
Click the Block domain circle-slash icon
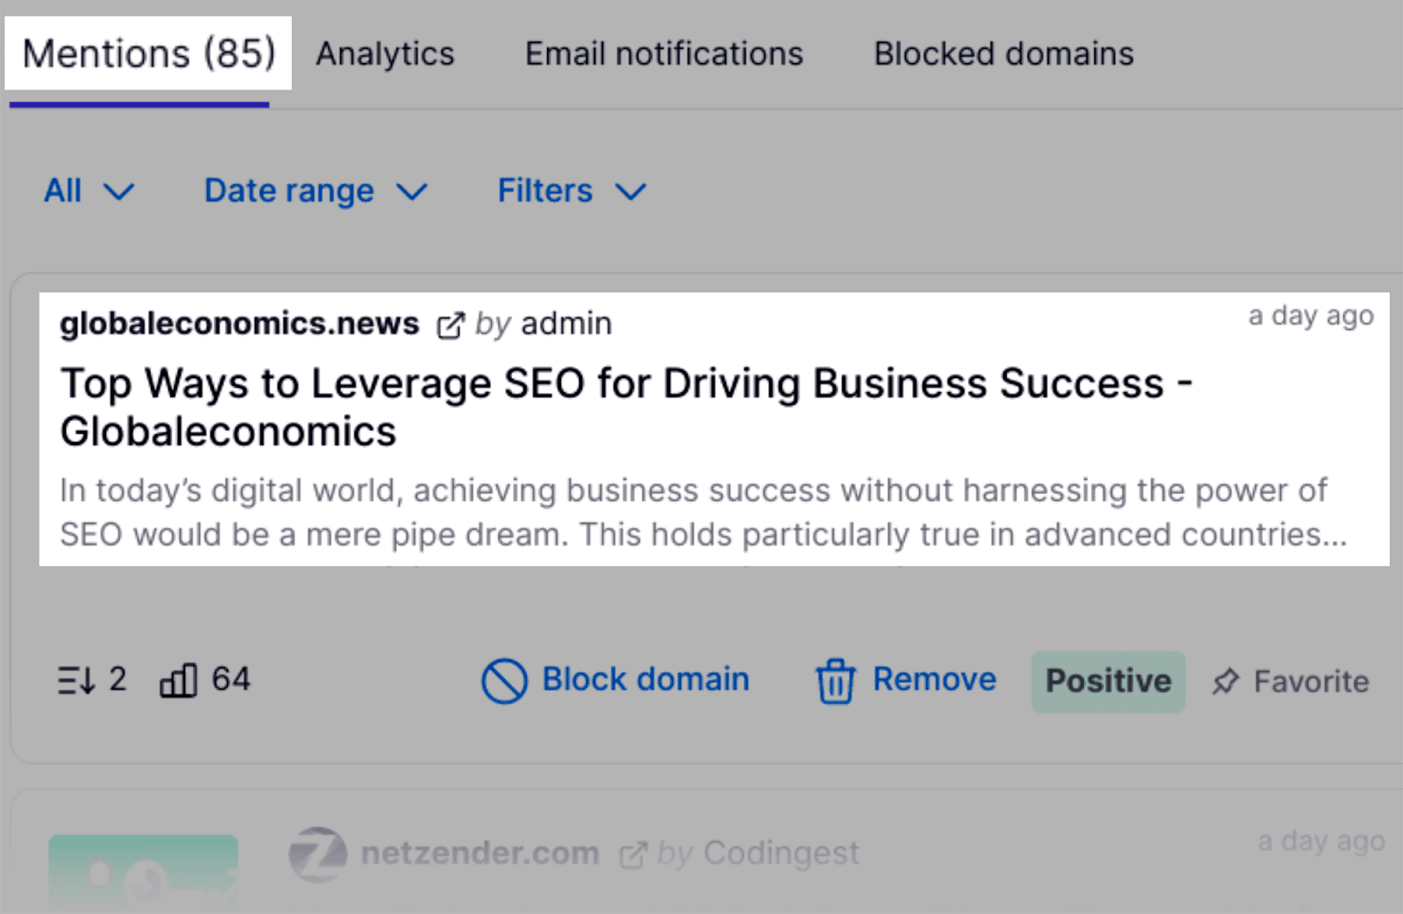point(504,681)
